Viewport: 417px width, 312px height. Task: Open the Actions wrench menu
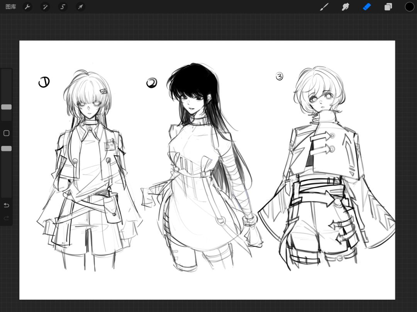click(x=27, y=7)
